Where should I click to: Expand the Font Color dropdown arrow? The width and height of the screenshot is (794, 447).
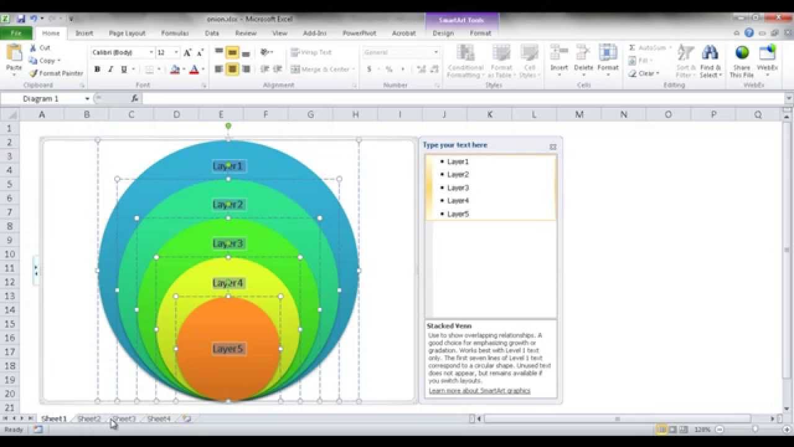point(203,70)
